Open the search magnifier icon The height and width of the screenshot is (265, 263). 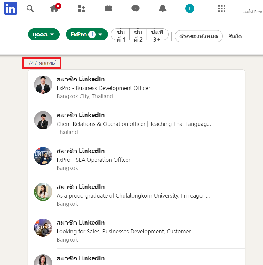point(30,8)
